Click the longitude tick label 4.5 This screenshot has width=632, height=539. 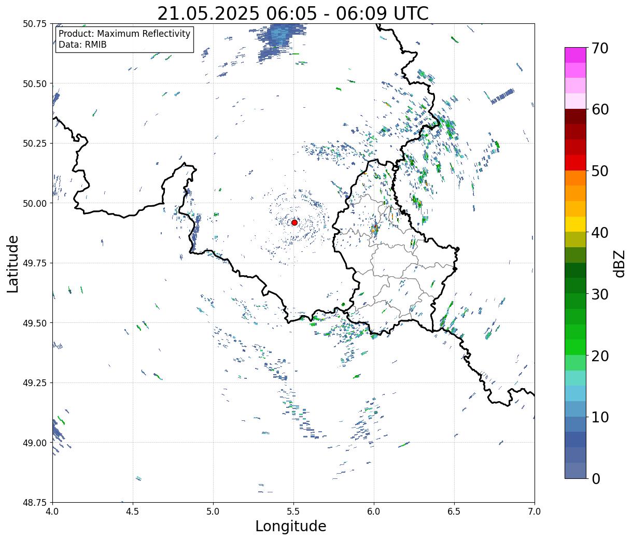tap(133, 512)
